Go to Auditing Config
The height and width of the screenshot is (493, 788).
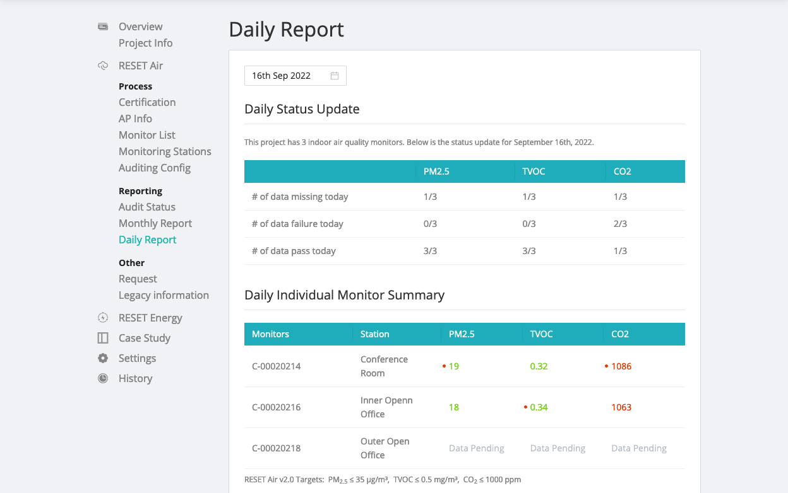click(155, 168)
